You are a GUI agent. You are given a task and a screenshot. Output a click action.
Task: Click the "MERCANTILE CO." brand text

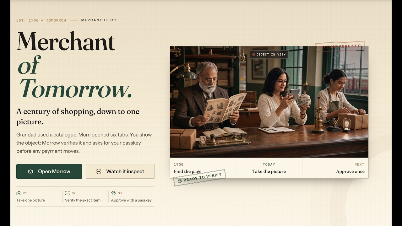[100, 20]
